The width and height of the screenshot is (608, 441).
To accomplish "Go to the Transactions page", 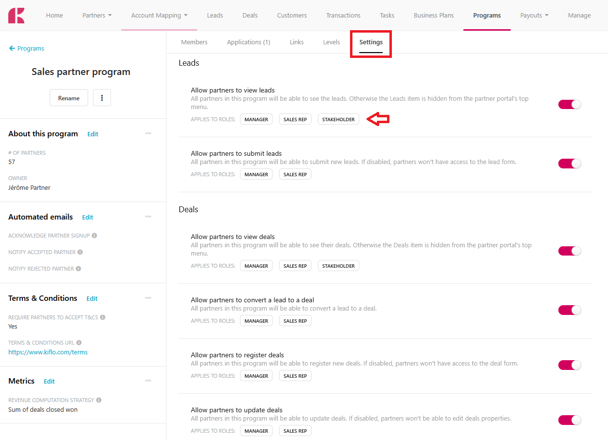I will pyautogui.click(x=343, y=16).
